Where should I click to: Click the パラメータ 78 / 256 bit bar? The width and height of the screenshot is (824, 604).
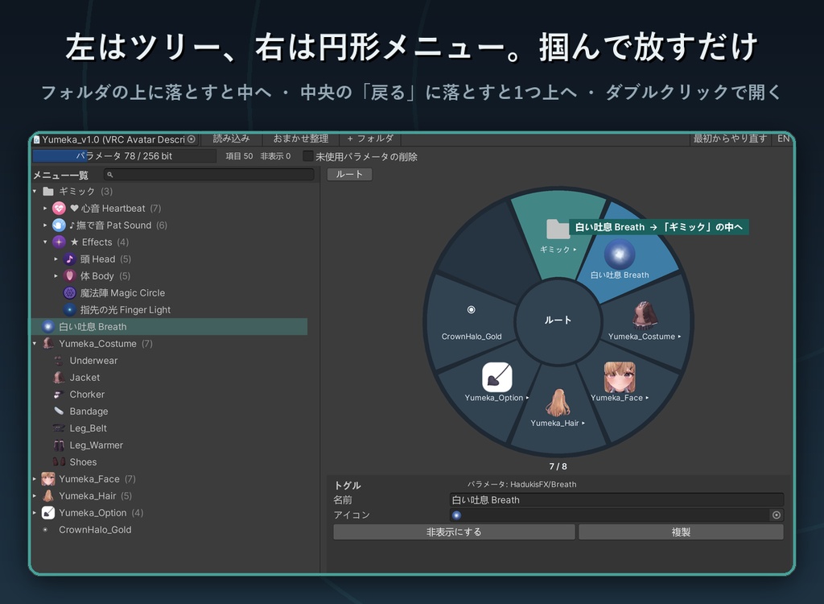(x=124, y=155)
